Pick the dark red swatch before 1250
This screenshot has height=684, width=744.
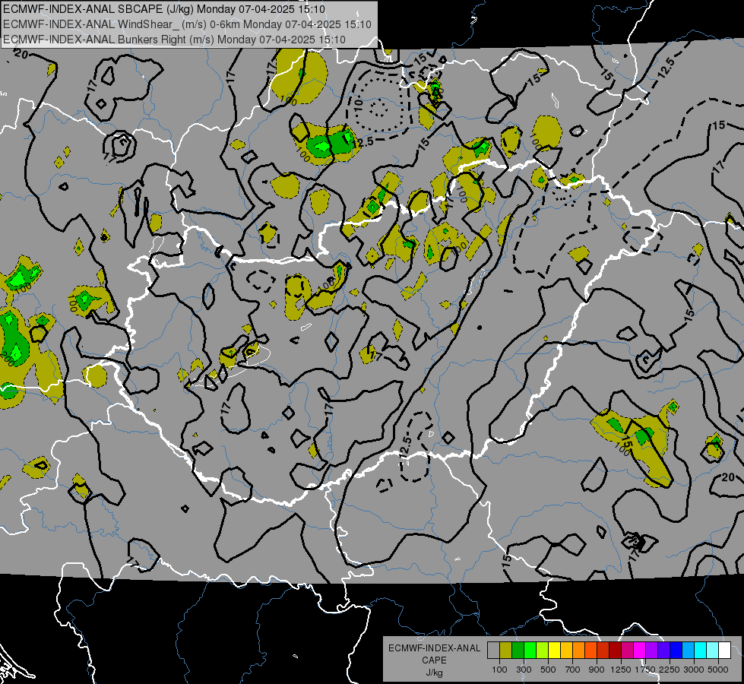point(615,650)
